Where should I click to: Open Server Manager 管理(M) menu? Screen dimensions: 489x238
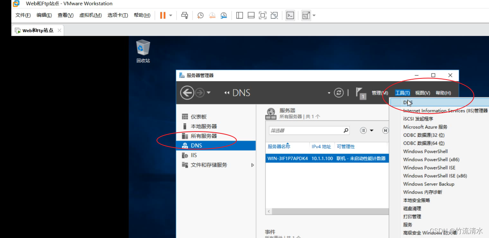tap(380, 93)
